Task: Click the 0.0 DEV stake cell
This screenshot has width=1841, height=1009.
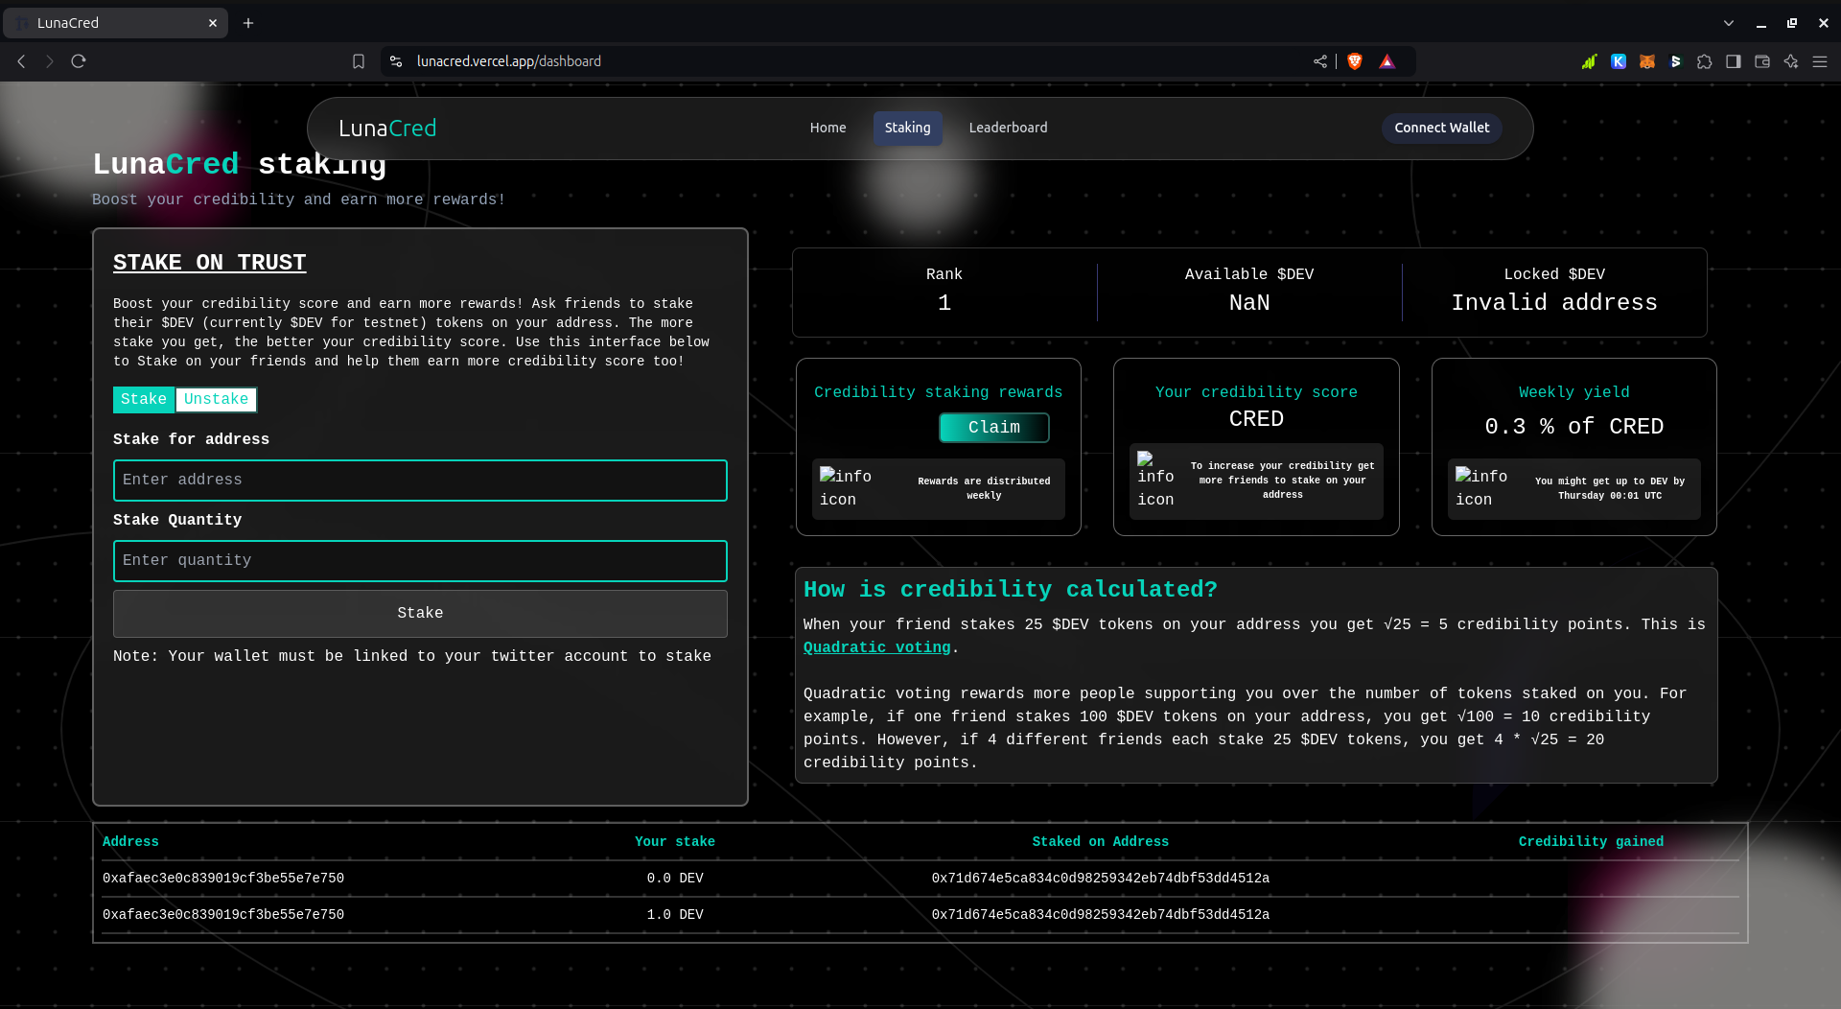Action: (675, 878)
